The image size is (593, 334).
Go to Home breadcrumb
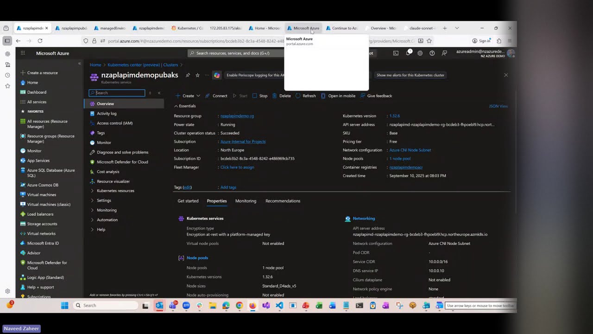point(95,65)
